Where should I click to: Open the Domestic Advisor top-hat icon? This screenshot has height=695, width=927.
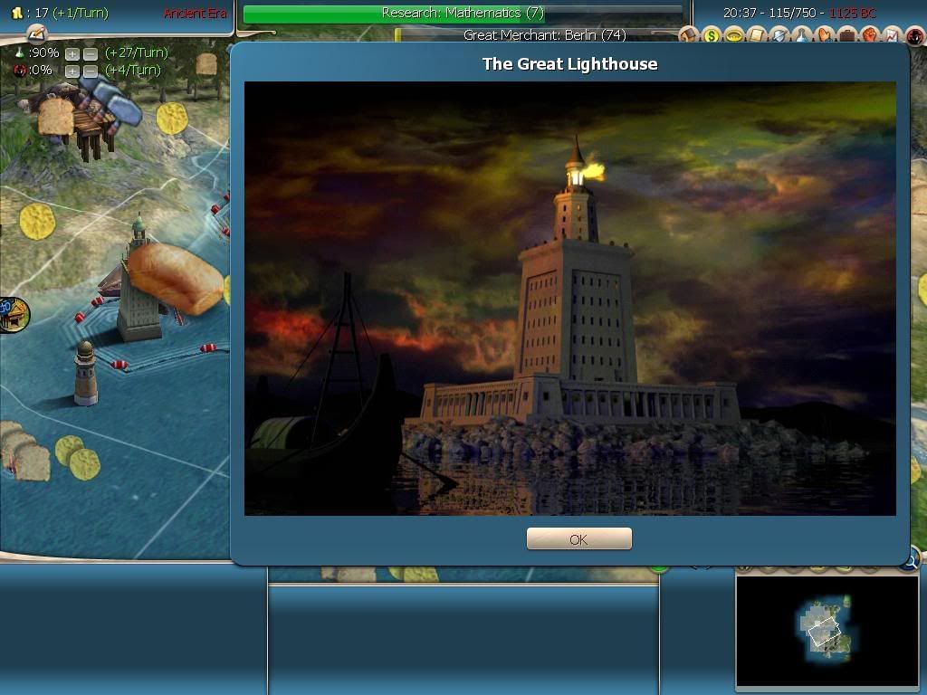pos(688,35)
